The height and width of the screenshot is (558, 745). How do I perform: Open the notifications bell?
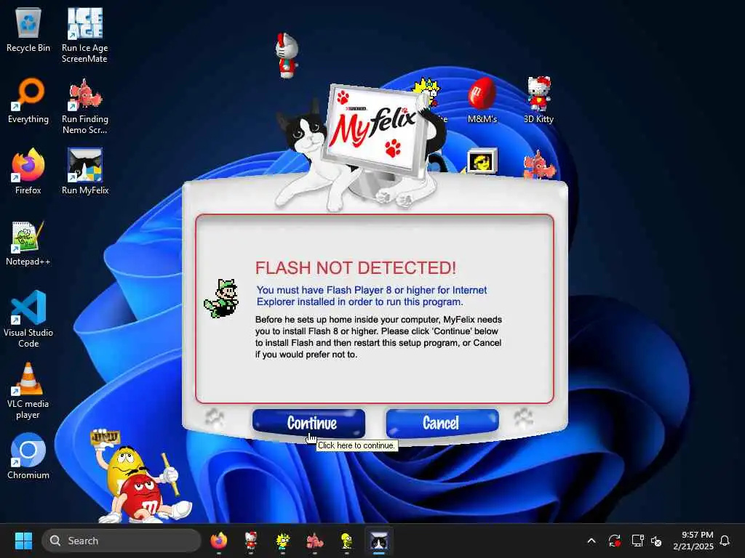point(725,541)
